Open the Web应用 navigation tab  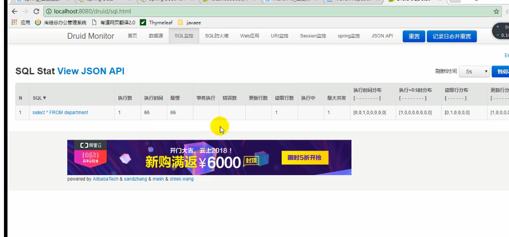250,36
